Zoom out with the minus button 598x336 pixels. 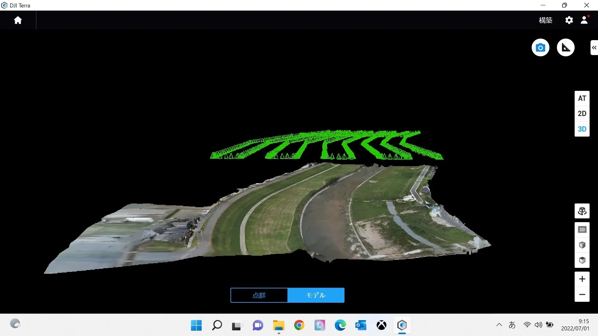582,294
